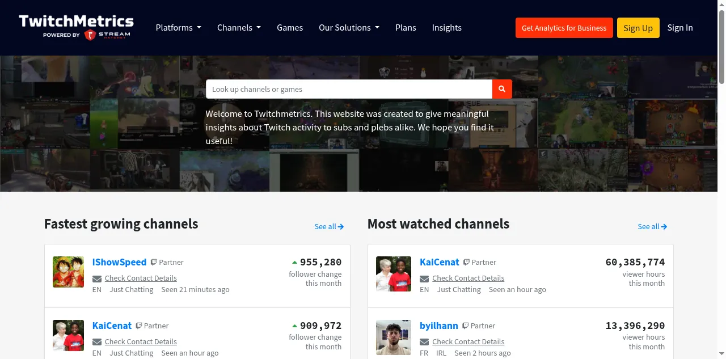Click the 'Seen 21 minutes ago' text
726x359 pixels.
pos(195,289)
